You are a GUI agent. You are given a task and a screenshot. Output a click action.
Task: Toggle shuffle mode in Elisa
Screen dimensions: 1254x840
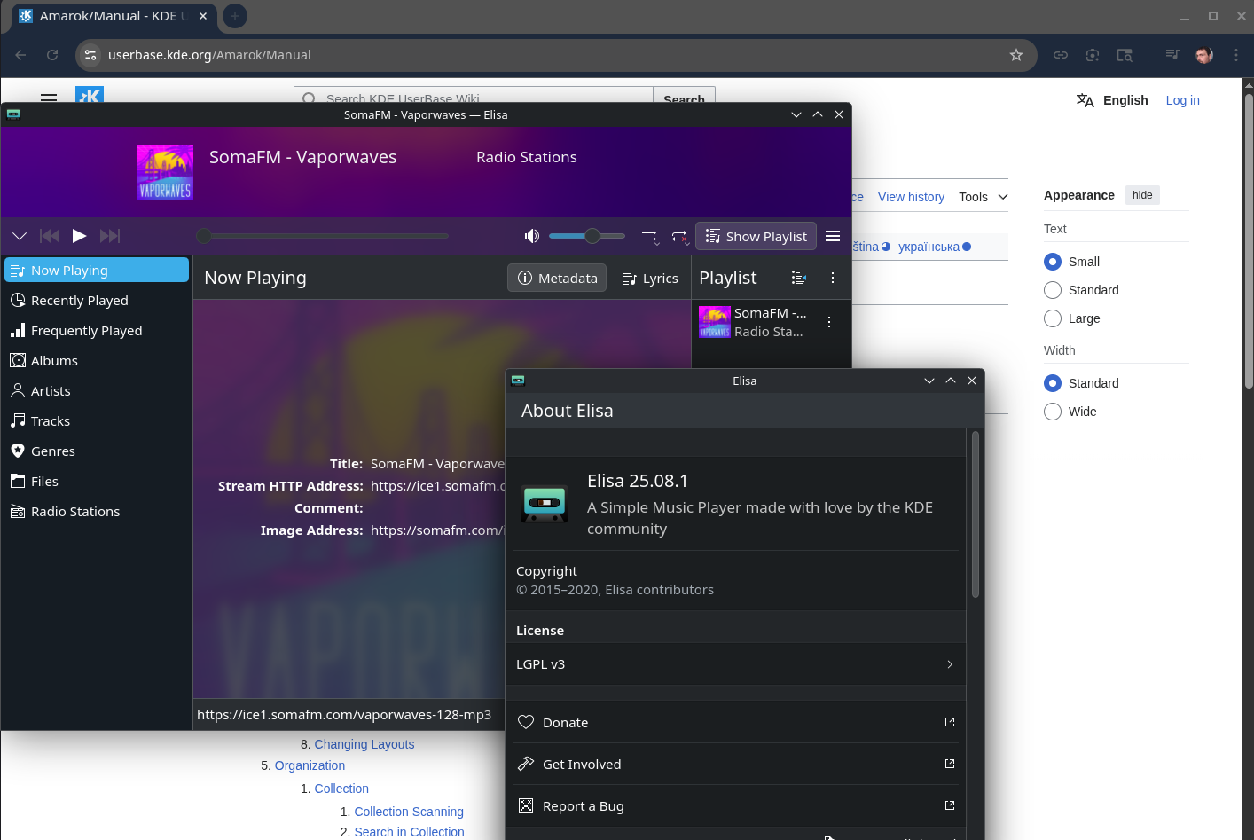click(650, 236)
